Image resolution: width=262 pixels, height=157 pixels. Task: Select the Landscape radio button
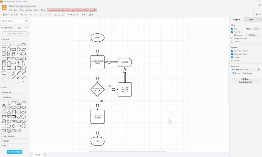tap(243, 73)
